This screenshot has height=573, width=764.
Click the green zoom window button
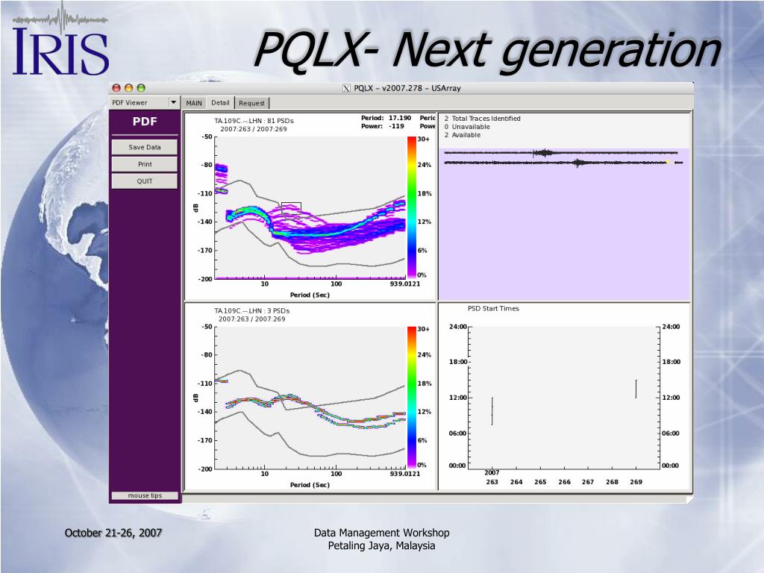coord(141,88)
